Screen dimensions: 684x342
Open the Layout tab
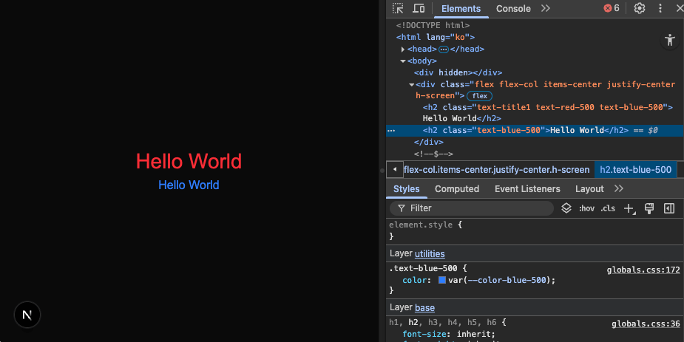(589, 189)
